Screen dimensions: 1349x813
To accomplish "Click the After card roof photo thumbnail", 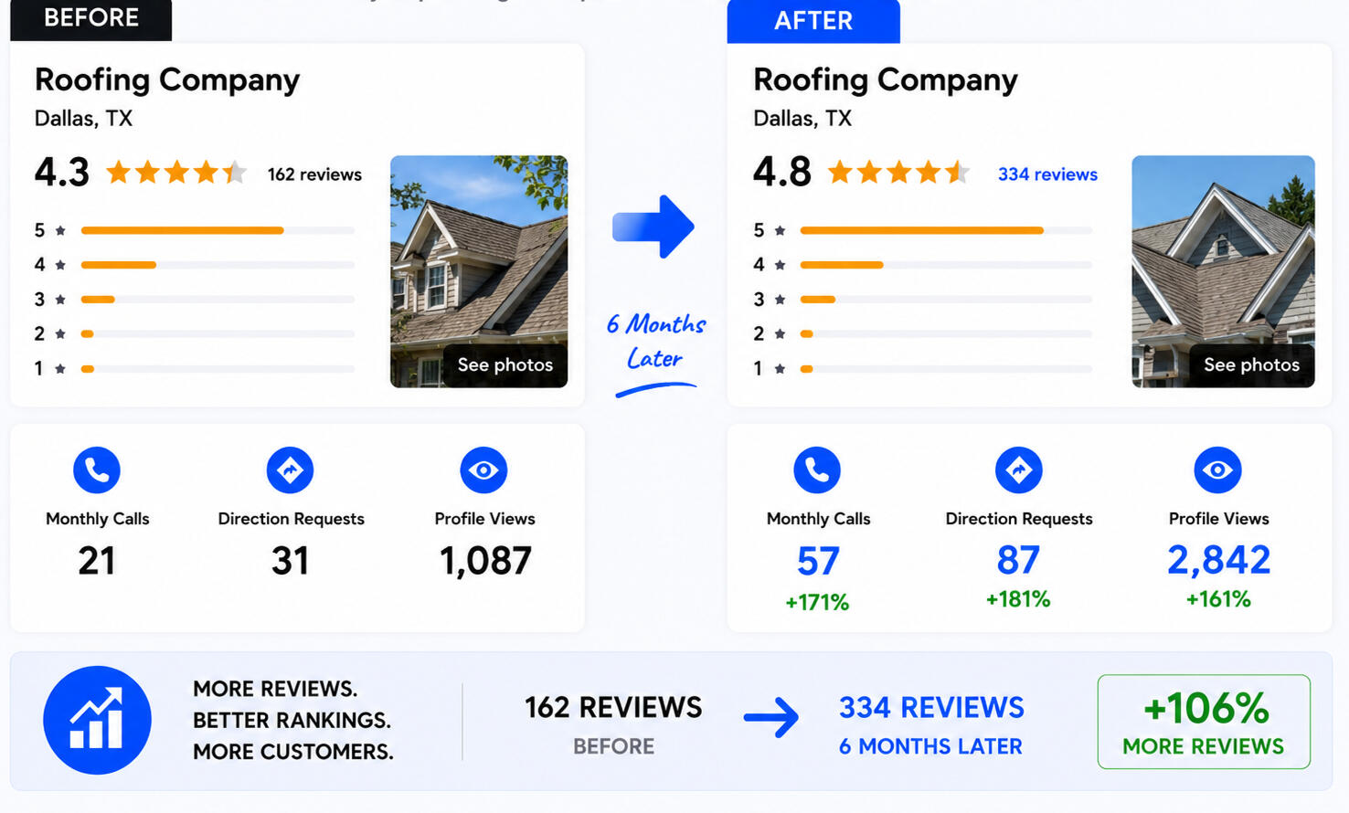I will pyautogui.click(x=1223, y=271).
